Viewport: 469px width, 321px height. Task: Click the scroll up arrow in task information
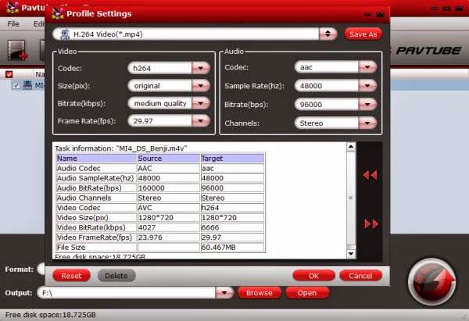[351, 147]
